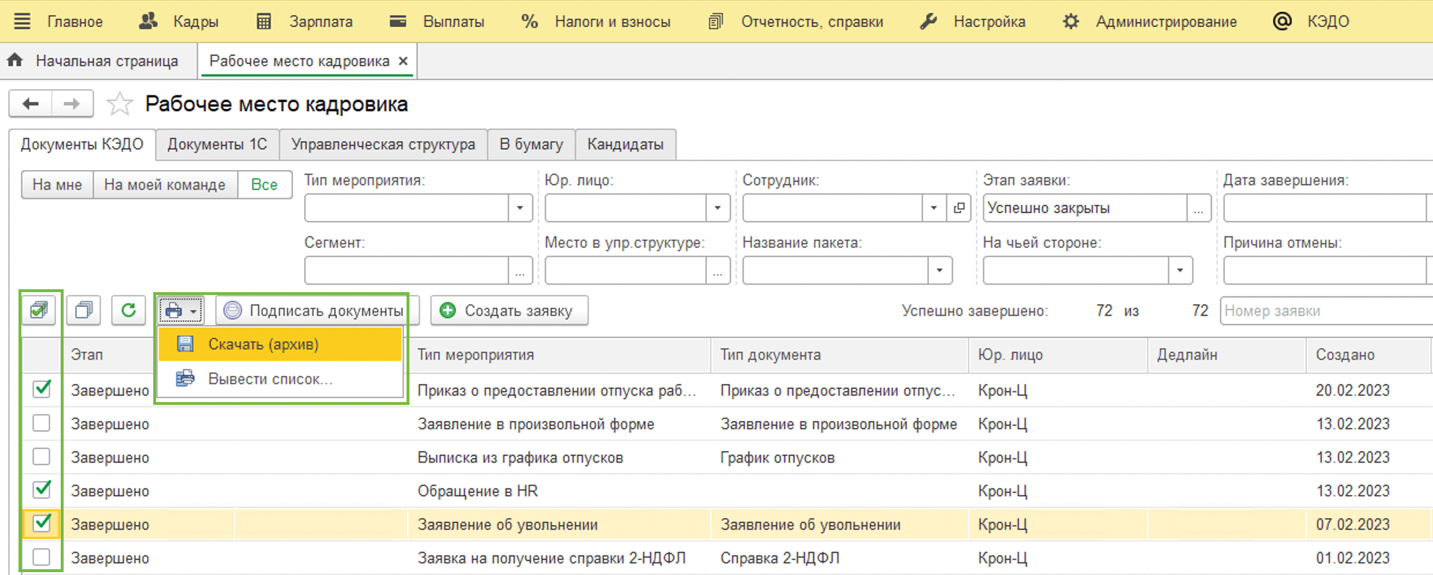Open the Управленческая структура tab
Viewport: 1433px width, 575px height.
(383, 144)
